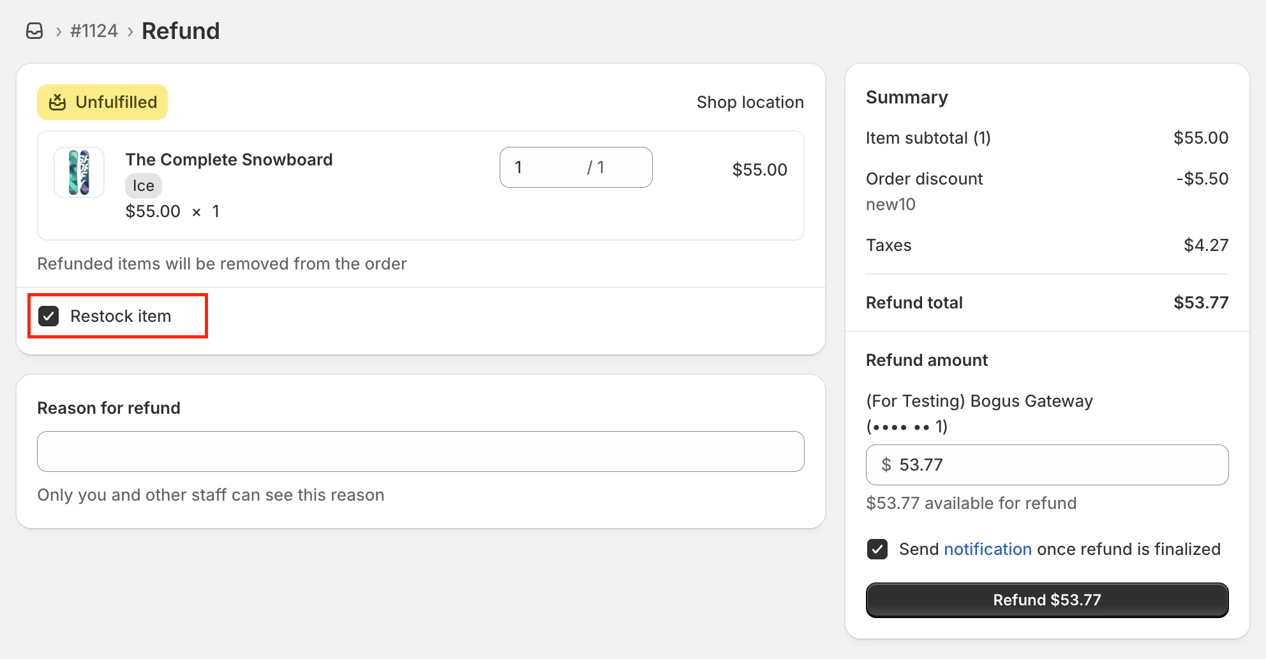Viewport: 1266px width, 659px height.
Task: Edit the refund amount 53.77 field
Action: click(1047, 465)
